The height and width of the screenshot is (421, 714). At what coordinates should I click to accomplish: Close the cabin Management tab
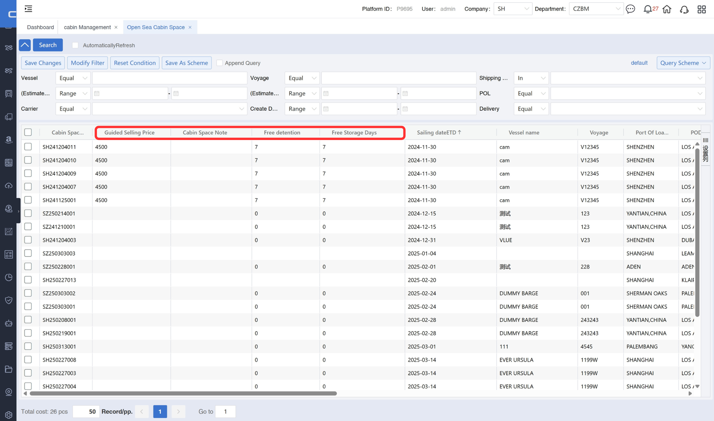(x=116, y=27)
